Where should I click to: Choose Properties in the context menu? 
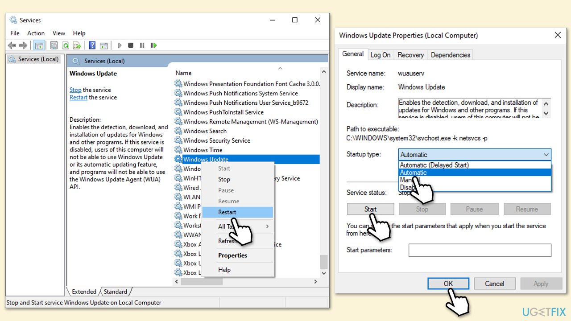pos(237,255)
